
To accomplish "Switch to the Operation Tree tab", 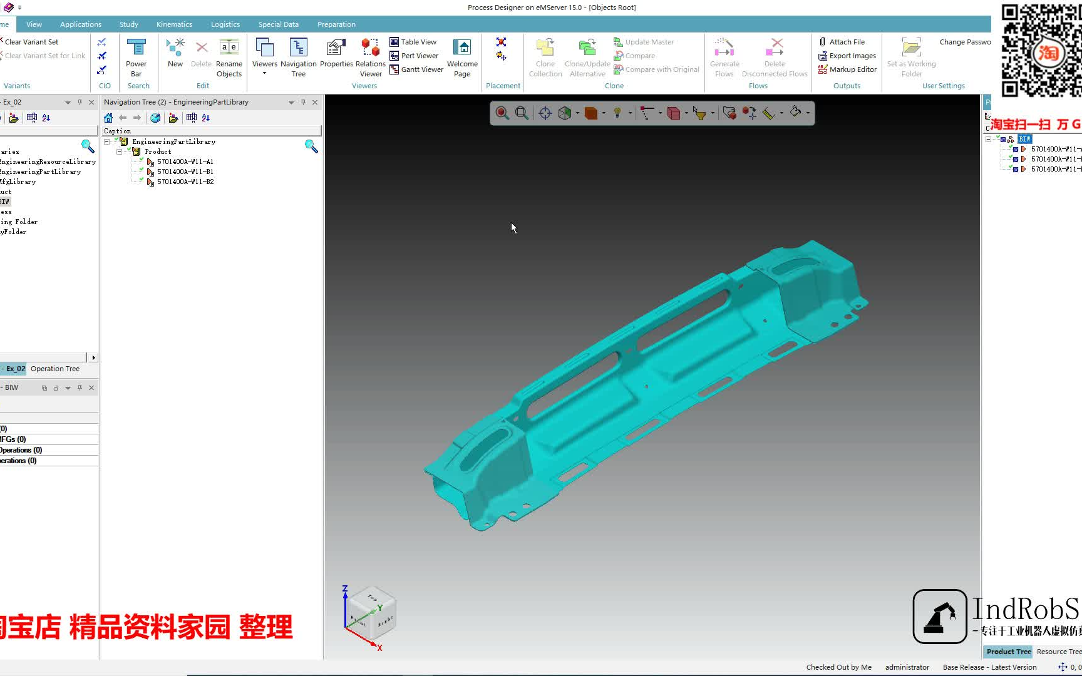I will coord(55,369).
